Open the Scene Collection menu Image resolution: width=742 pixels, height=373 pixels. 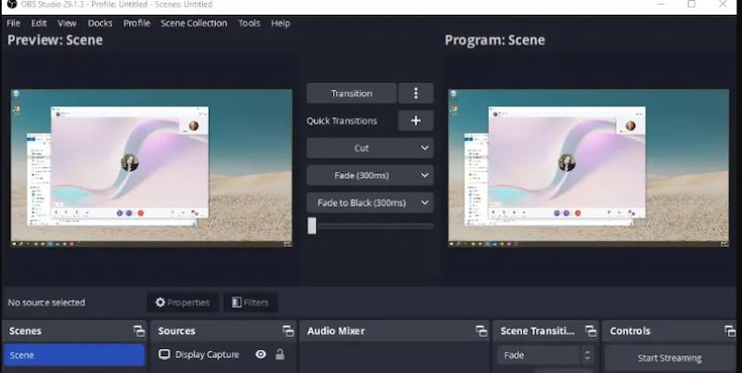193,23
